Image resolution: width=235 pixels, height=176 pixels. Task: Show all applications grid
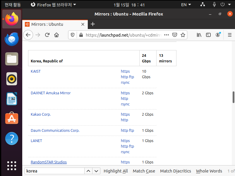click(x=12, y=166)
